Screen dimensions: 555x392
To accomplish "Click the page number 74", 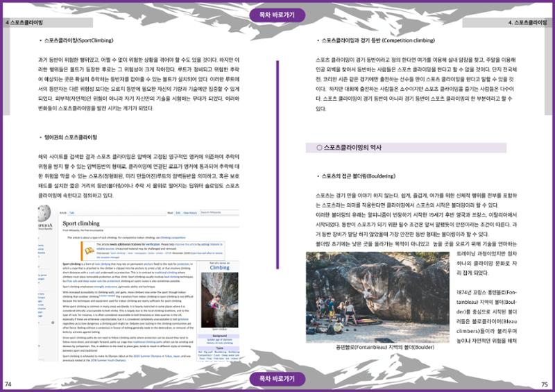I will (x=8, y=384).
